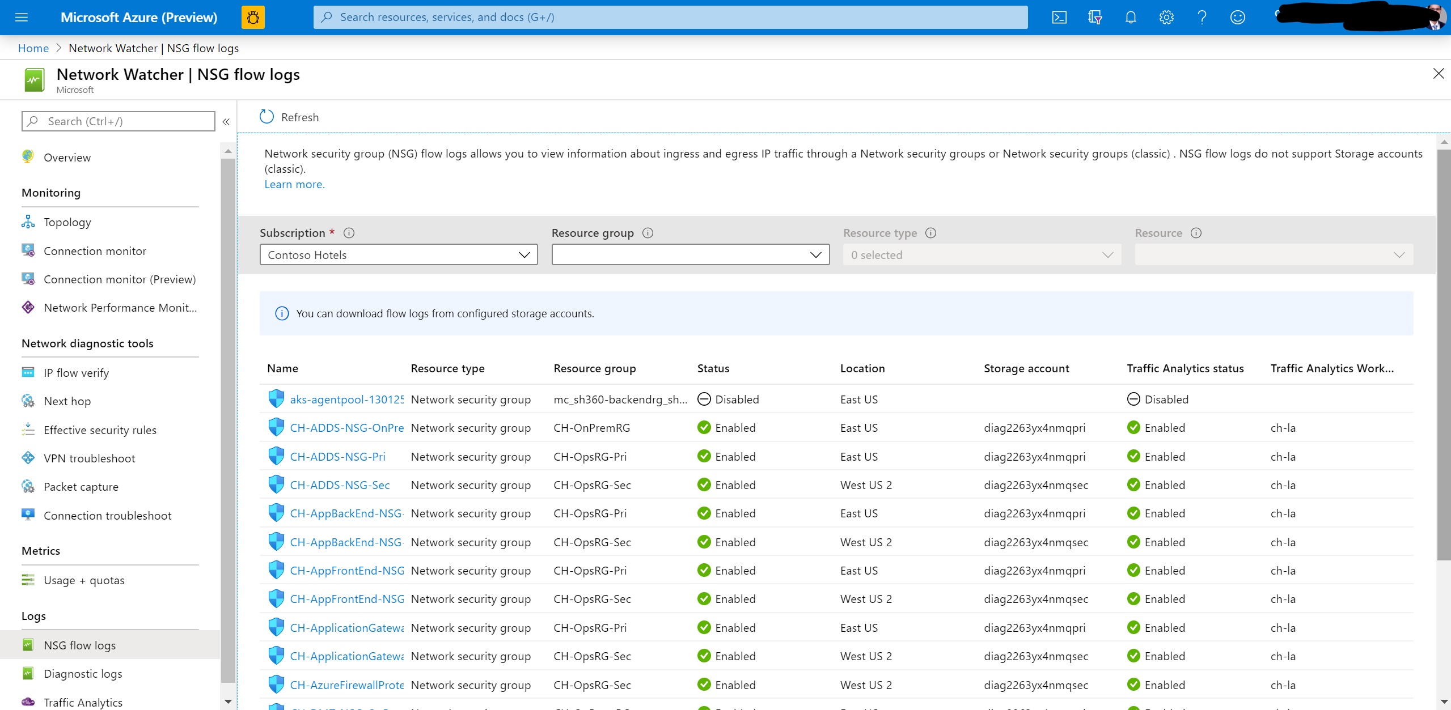Select Connection monitor menu item
The width and height of the screenshot is (1451, 710).
94,250
